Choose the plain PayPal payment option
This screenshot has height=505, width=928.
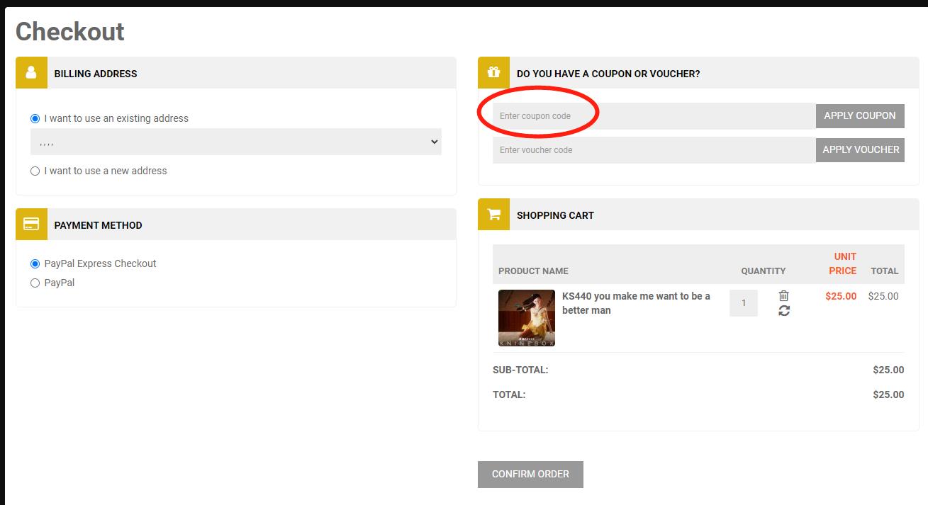35,283
